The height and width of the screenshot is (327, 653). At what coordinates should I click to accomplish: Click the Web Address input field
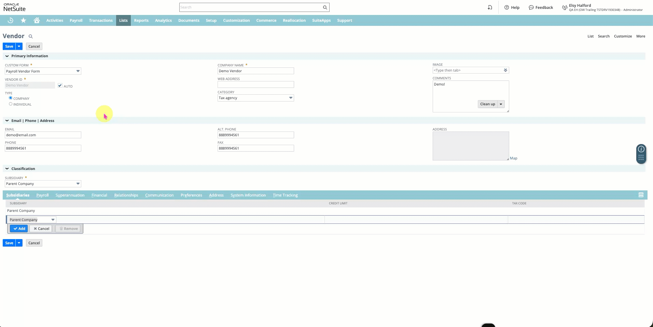(x=256, y=84)
